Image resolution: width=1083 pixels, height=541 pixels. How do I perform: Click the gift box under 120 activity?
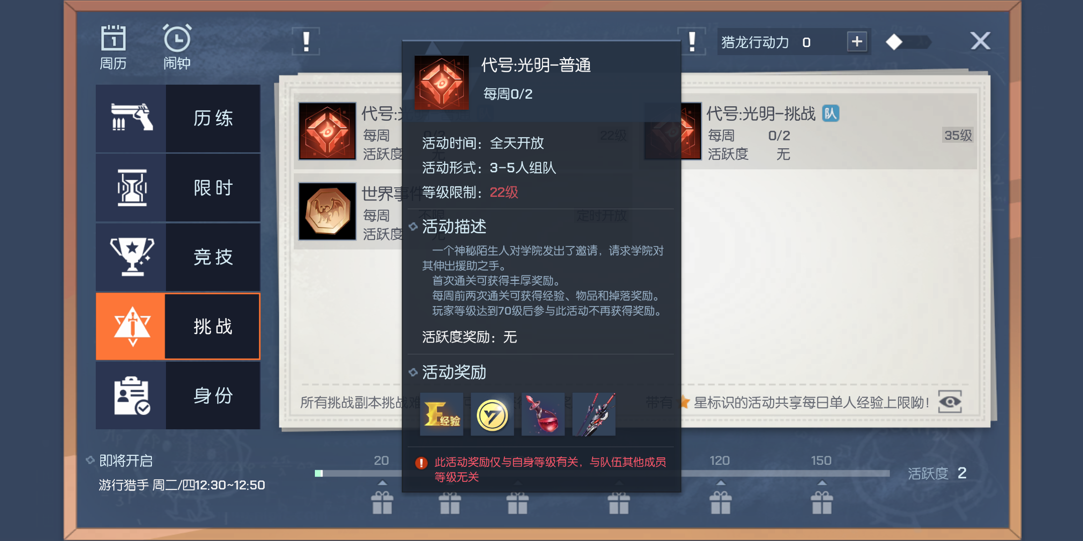720,502
